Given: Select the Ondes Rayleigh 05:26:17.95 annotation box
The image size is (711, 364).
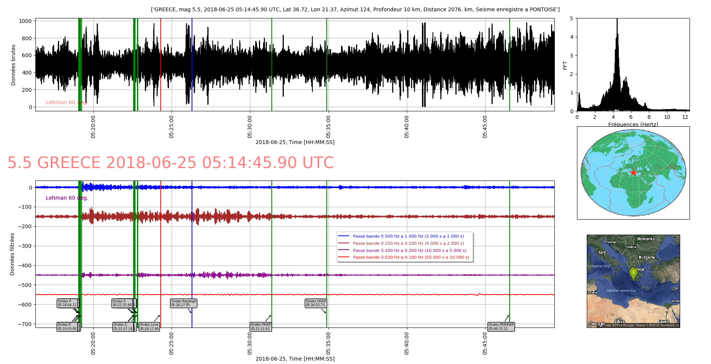Looking at the screenshot, I should pyautogui.click(x=184, y=303).
